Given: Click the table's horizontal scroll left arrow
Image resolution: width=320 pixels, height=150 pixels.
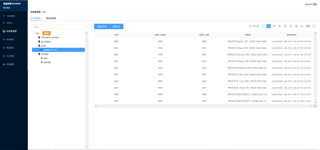Looking at the screenshot, I should (x=96, y=106).
